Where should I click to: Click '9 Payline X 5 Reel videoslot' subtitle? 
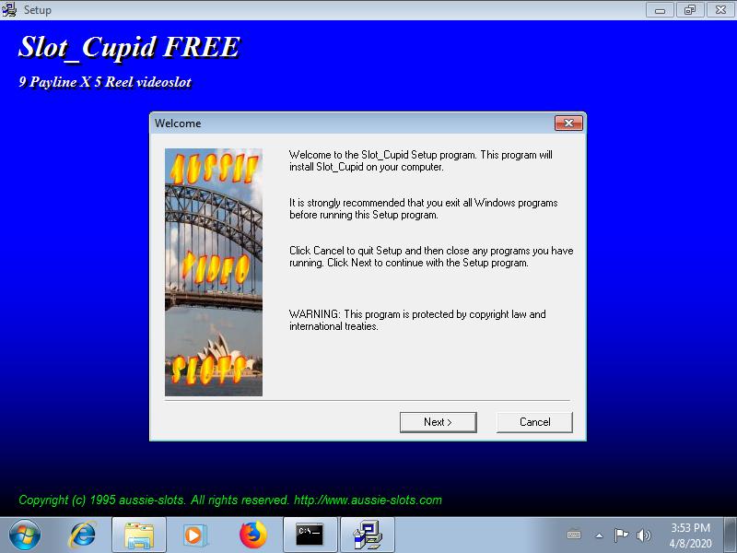pyautogui.click(x=105, y=82)
